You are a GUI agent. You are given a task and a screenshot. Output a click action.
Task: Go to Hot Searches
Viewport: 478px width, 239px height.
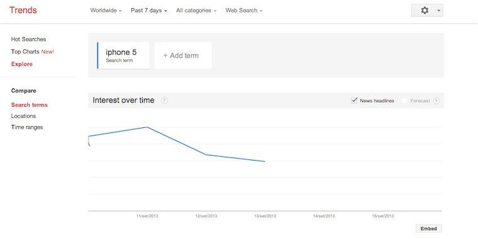[28, 40]
